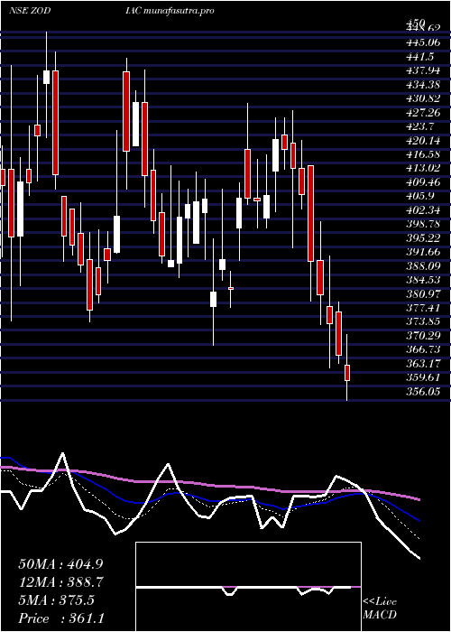Click the 445.06 price axis label
451x632 pixels.
pos(422,43)
